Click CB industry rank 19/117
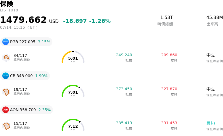 [20, 89]
